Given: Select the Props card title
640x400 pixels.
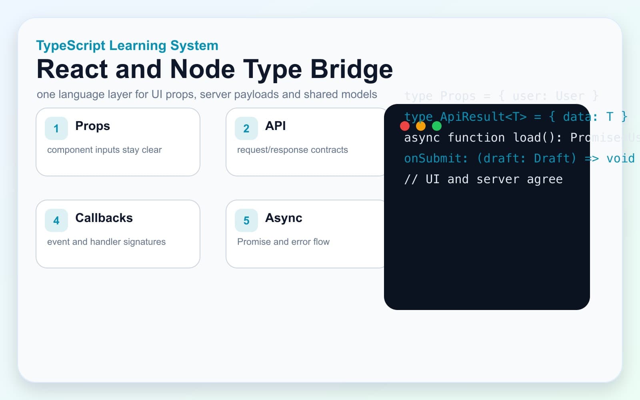Looking at the screenshot, I should click(x=92, y=126).
